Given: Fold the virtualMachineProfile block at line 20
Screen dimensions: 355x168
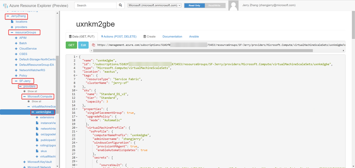Looking at the screenshot, I should click(x=77, y=128).
